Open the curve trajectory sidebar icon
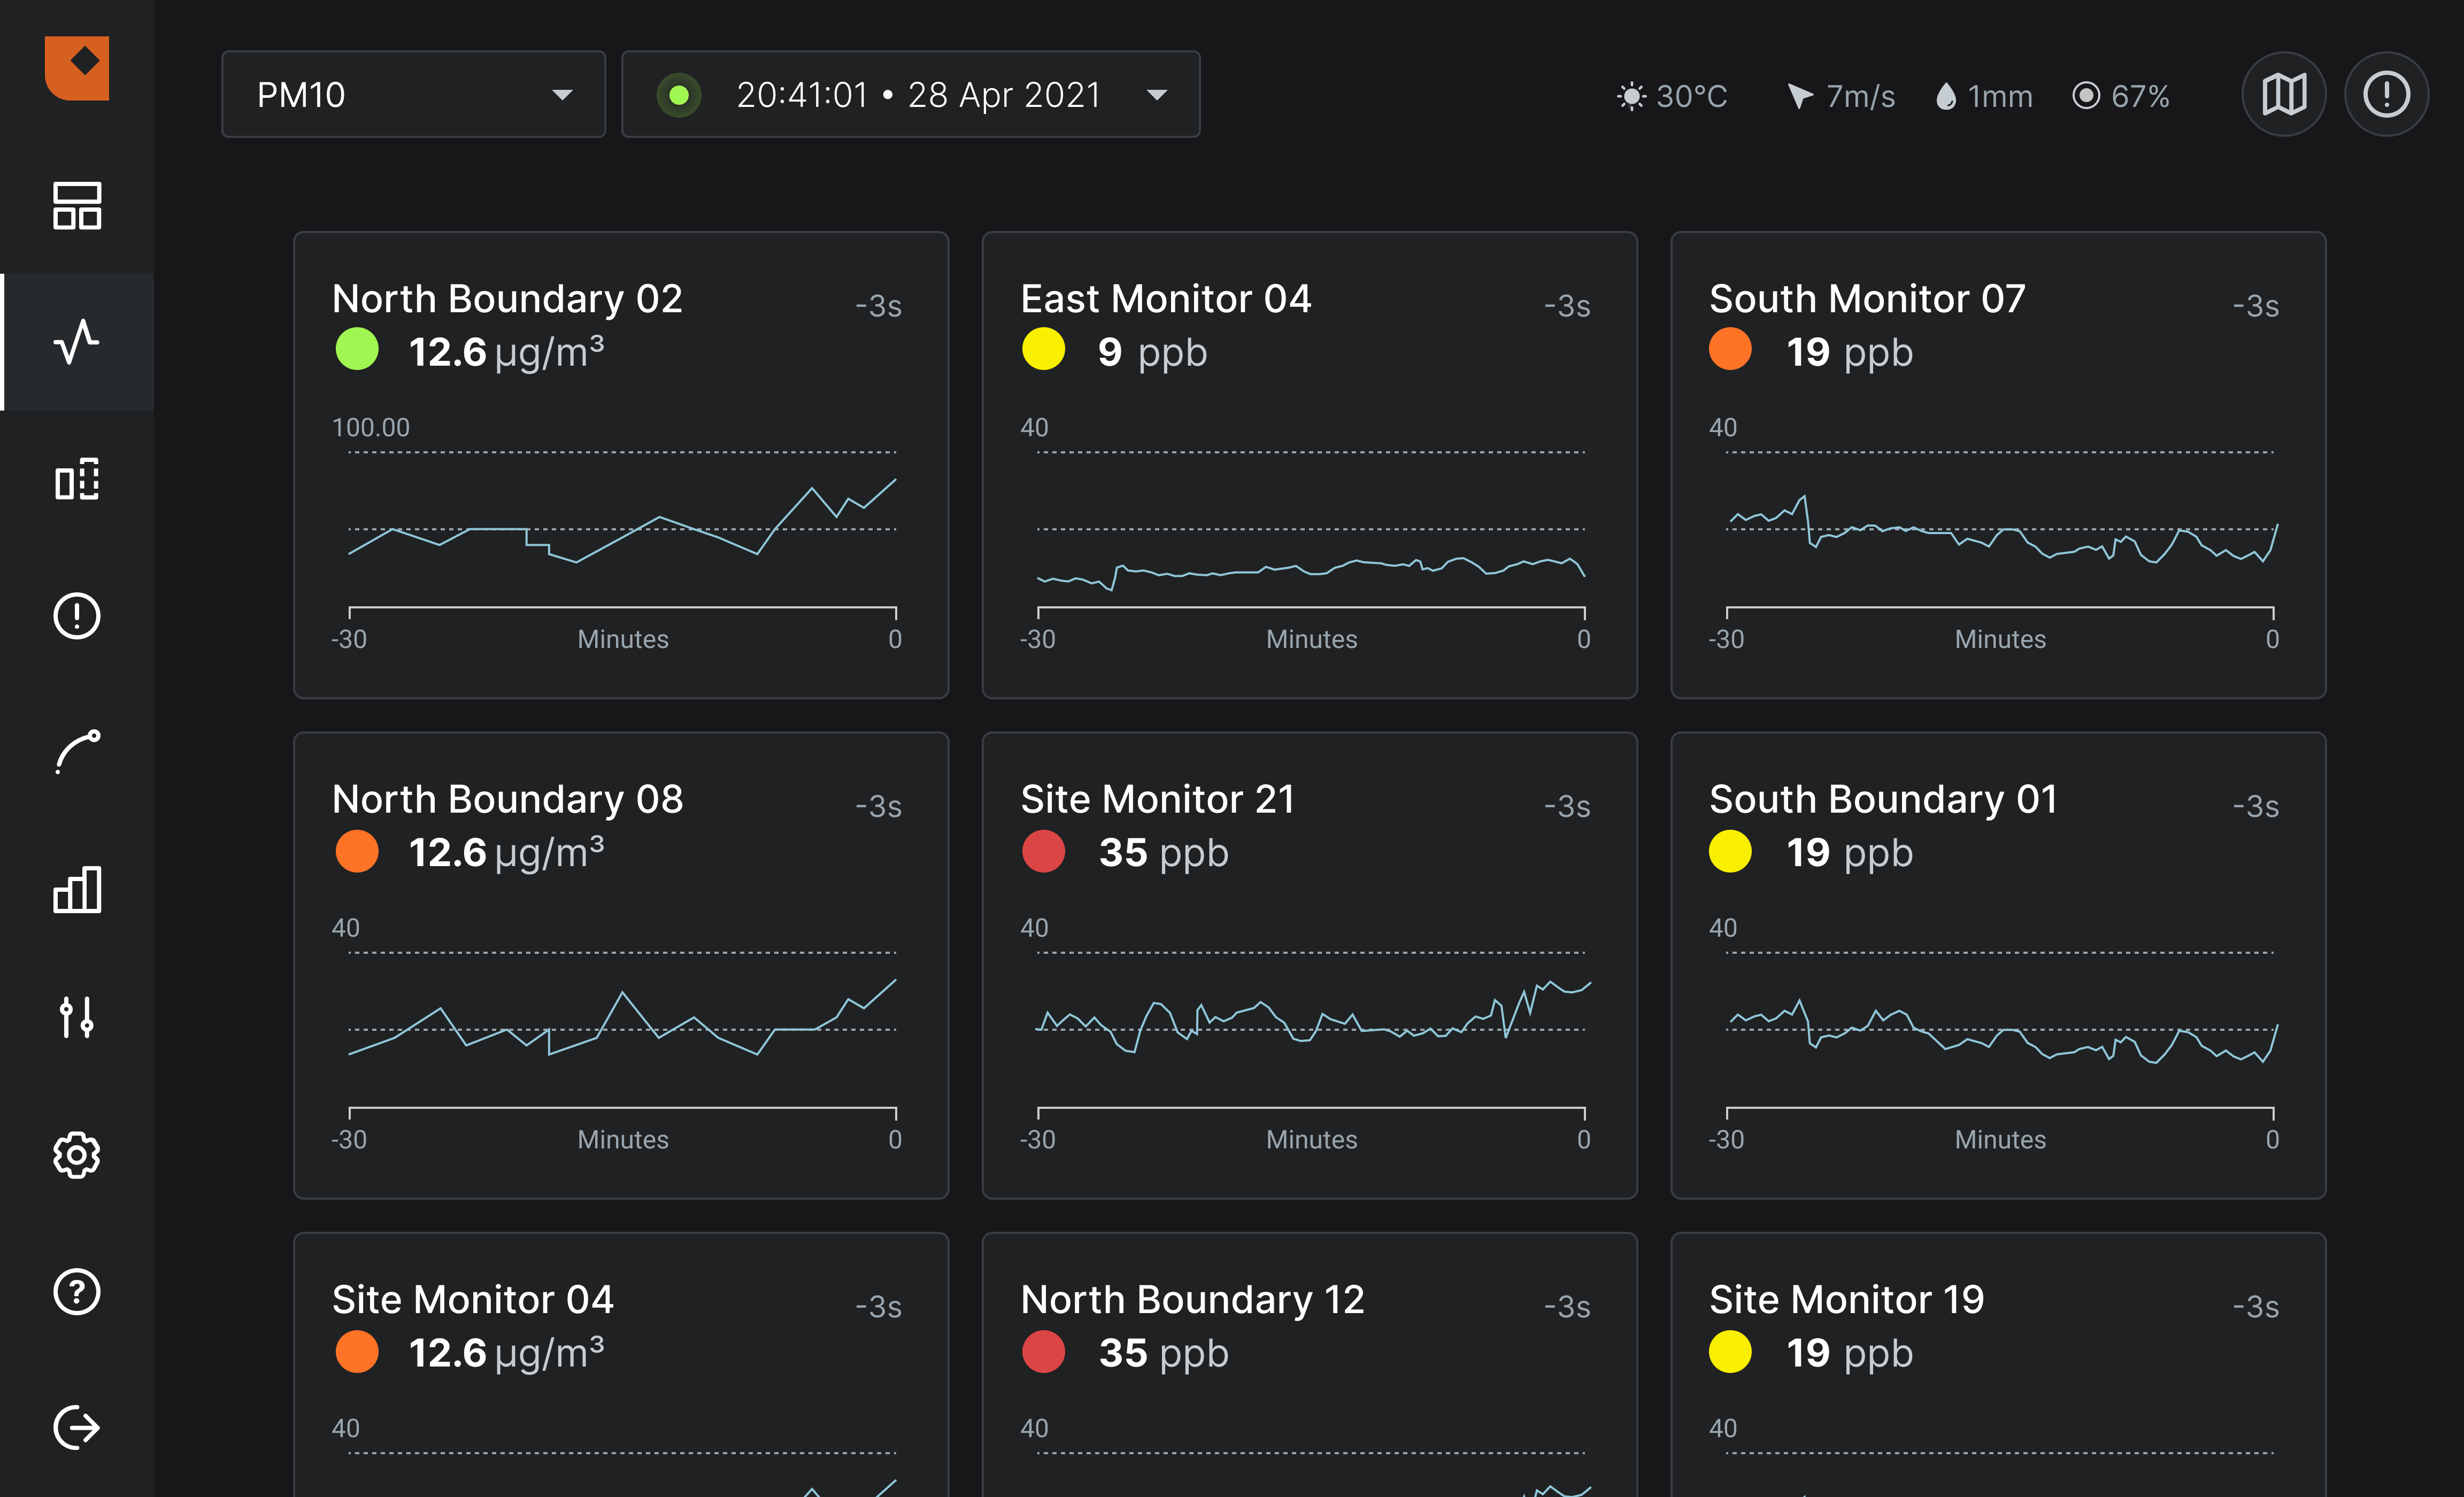Viewport: 2464px width, 1497px height. click(77, 752)
